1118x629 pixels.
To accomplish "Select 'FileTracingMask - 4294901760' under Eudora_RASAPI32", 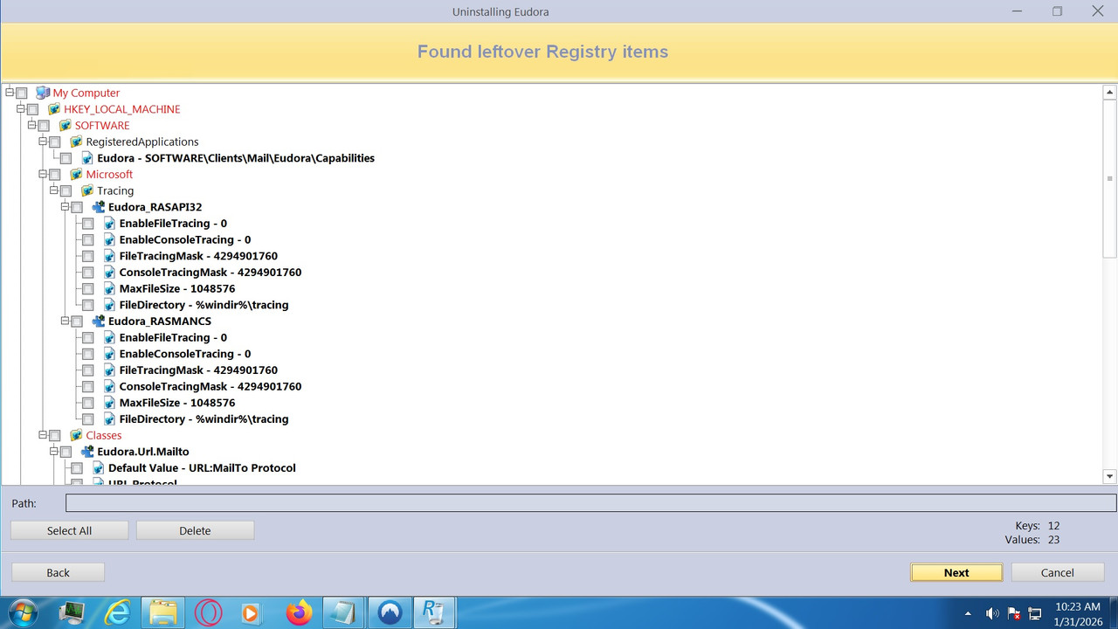I will (x=198, y=256).
